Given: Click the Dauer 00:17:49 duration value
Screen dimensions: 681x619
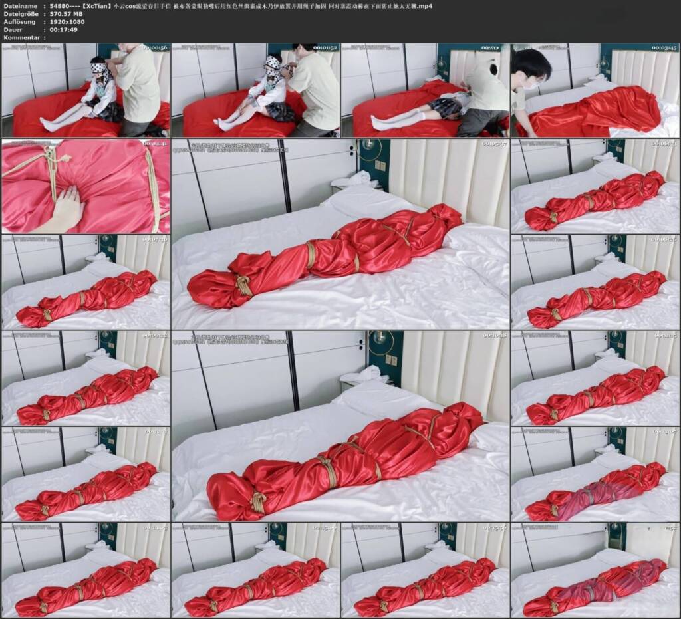Looking at the screenshot, I should click(x=64, y=29).
